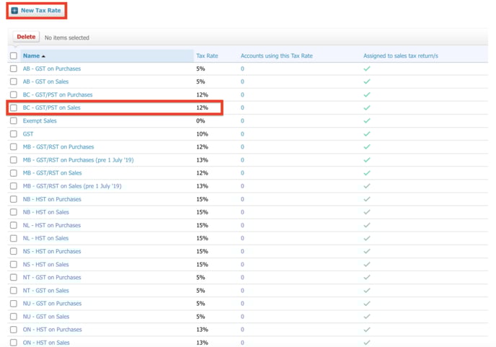
Task: Sort by the Tax Rate column header
Action: click(x=207, y=56)
